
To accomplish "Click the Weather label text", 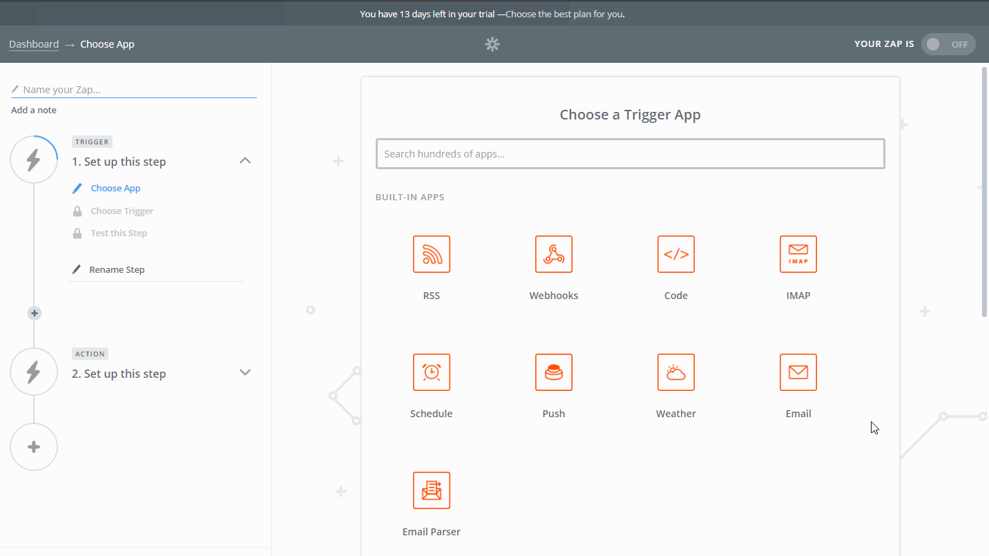I will [676, 414].
